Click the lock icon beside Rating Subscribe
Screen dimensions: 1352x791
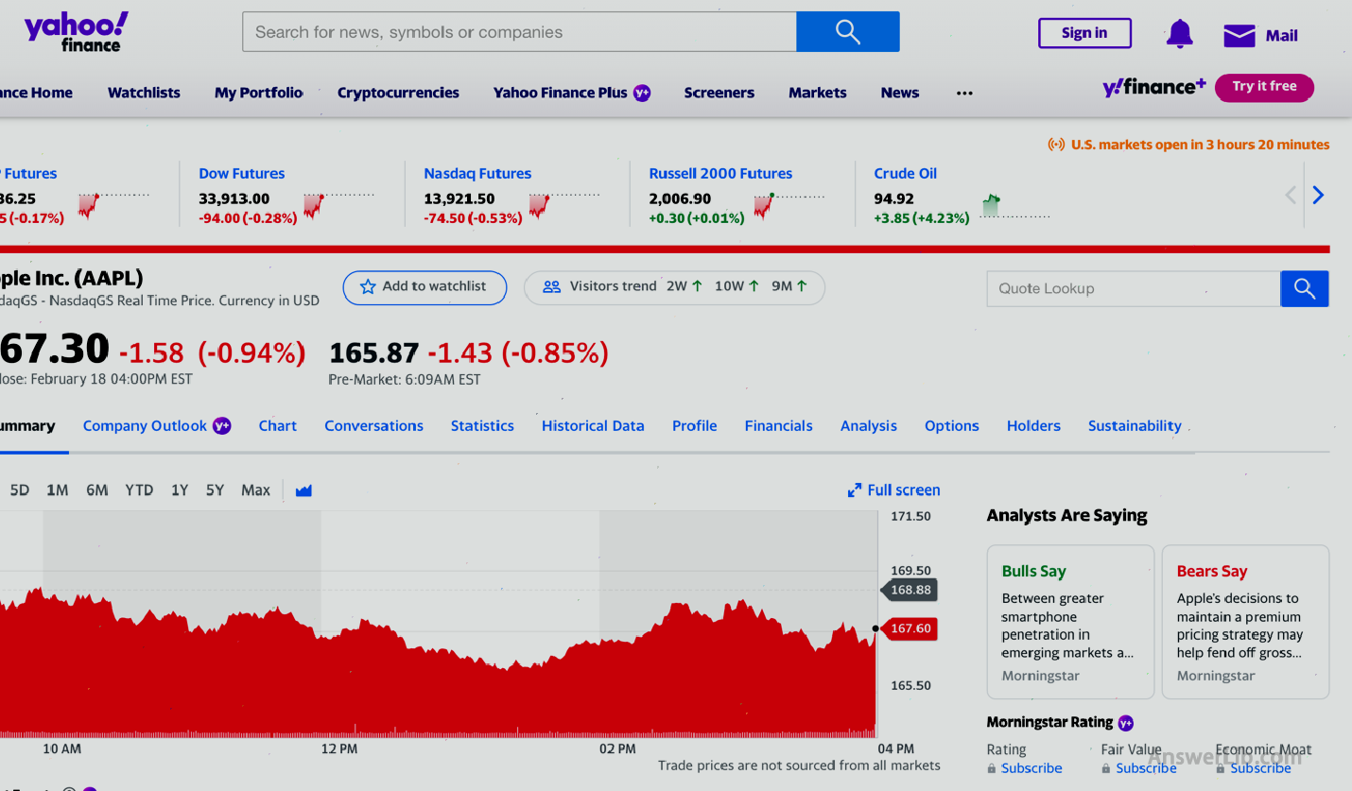(992, 769)
